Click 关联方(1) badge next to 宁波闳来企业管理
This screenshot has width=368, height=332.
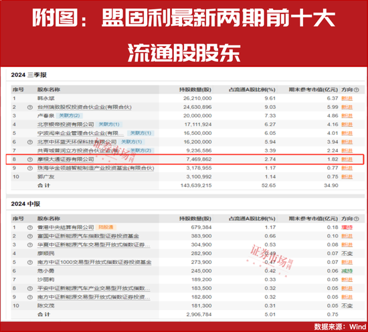point(141,133)
